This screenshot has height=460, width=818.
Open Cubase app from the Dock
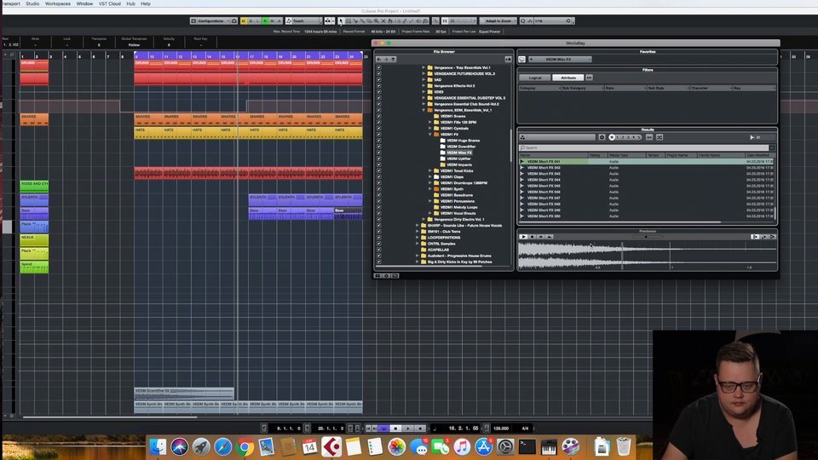pyautogui.click(x=331, y=447)
